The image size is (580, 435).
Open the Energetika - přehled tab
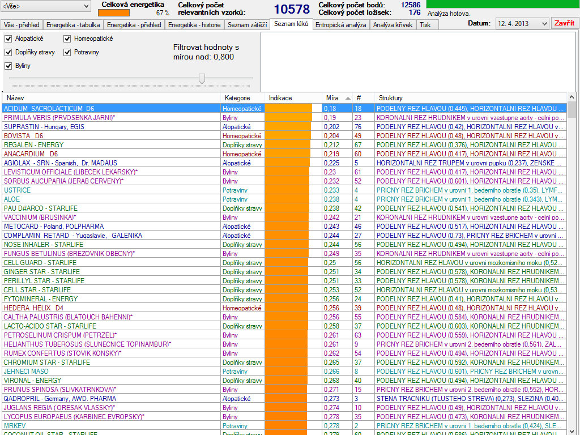pos(134,25)
